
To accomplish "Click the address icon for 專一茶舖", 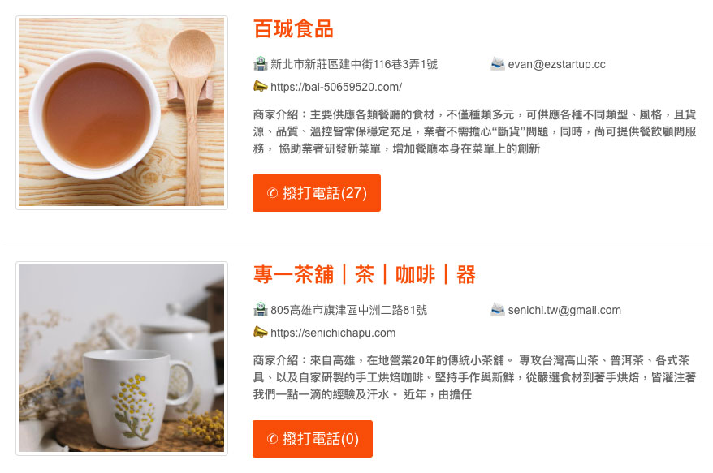I will click(260, 309).
